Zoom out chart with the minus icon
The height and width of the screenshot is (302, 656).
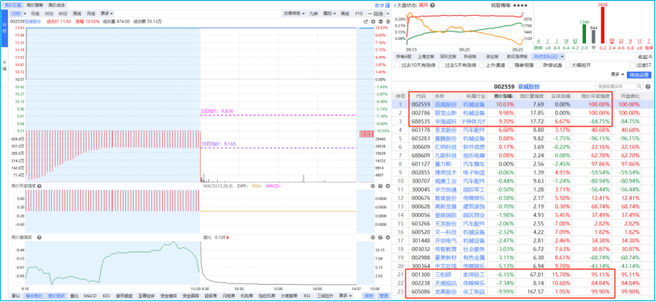[x=380, y=21]
